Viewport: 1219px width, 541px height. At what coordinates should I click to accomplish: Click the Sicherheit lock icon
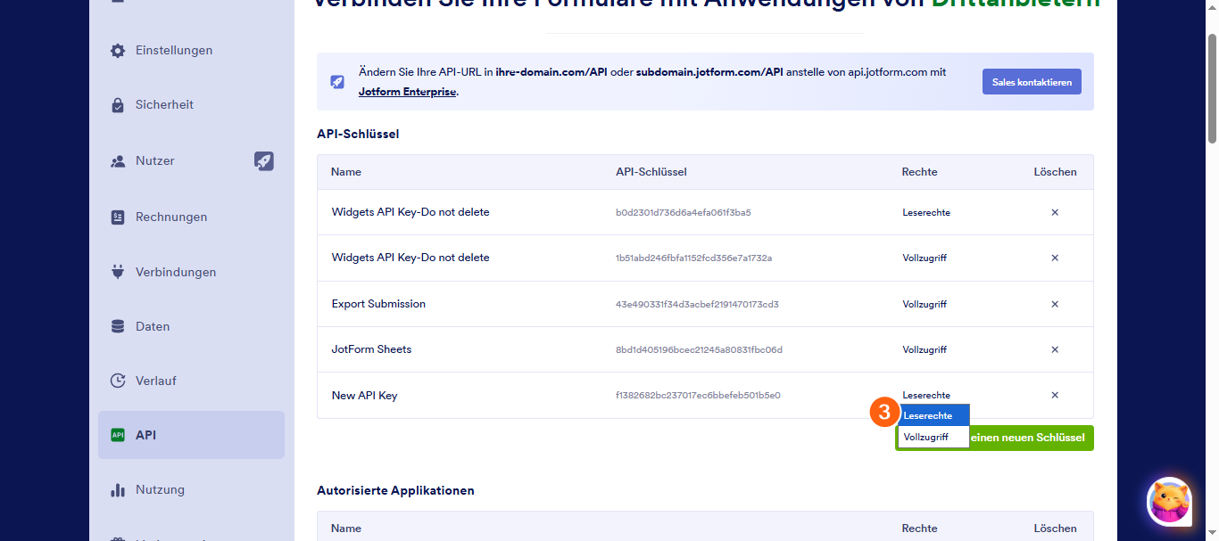click(x=118, y=105)
